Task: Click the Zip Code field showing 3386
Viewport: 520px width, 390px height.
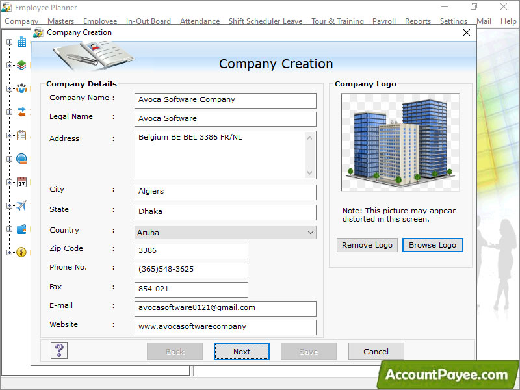Action: pyautogui.click(x=191, y=252)
